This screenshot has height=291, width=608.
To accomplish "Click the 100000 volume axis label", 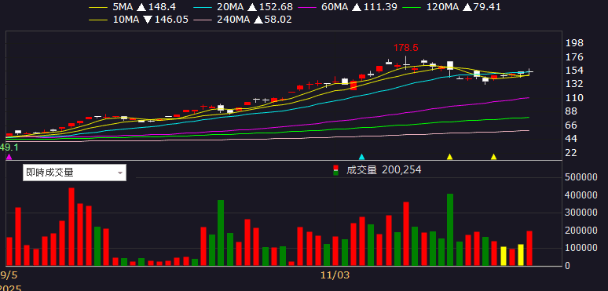I will (x=581, y=248).
